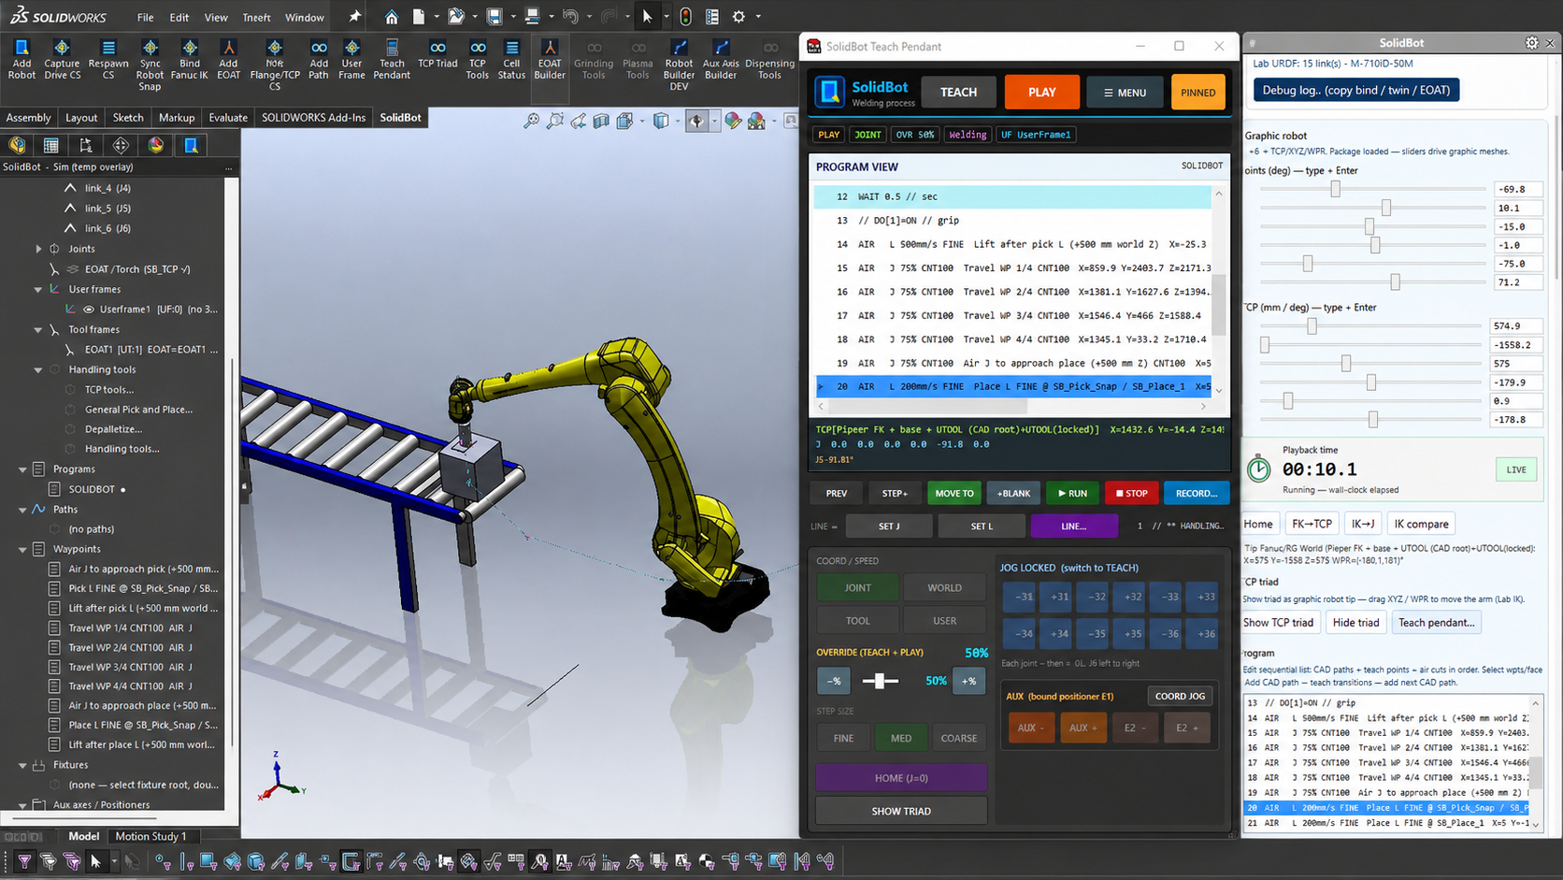Switch pendant to PLAY mode

1041,93
